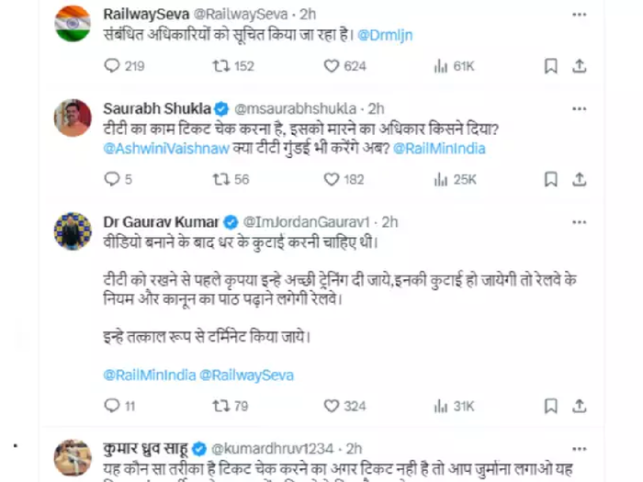Bookmark the RailwaySeva tweet

(x=550, y=66)
